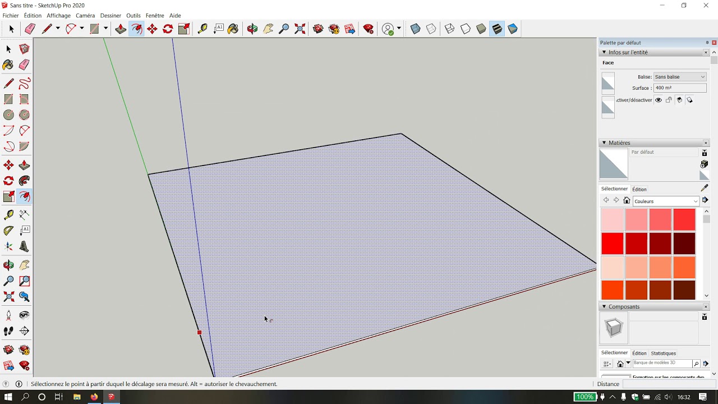Activate the Move tool in top toolbar

click(152, 29)
